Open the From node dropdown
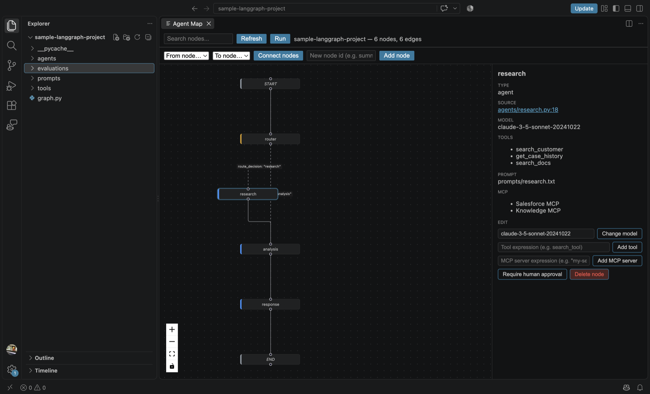 click(186, 56)
